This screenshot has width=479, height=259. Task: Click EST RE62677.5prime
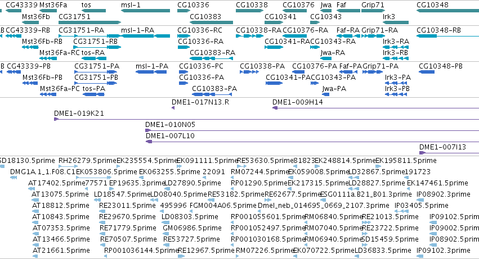[268, 200]
